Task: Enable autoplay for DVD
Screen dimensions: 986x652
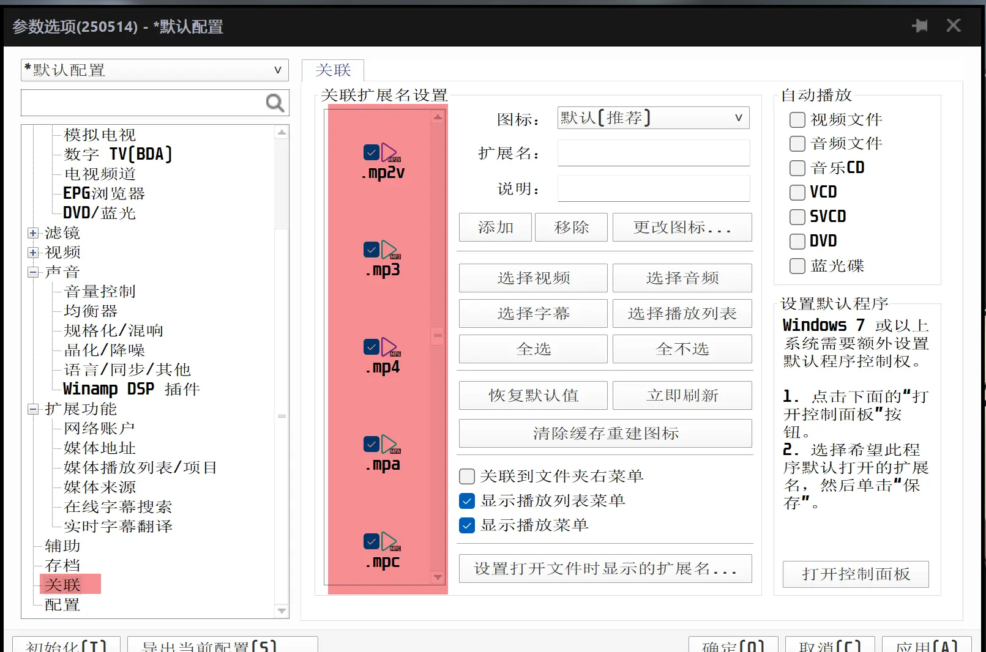Action: tap(797, 242)
